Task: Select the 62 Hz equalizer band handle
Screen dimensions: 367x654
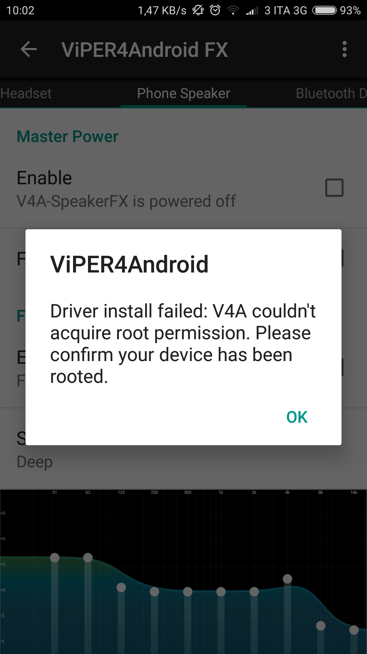Action: click(88, 558)
